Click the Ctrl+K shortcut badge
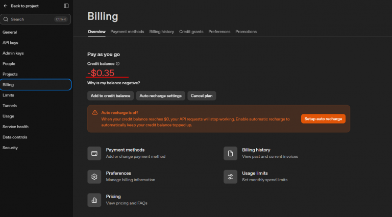Viewport: 392px width, 217px height. click(61, 19)
